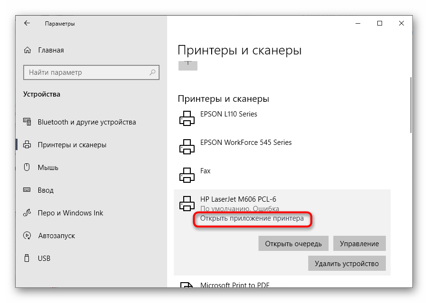Click the search magnifier icon
The width and height of the screenshot is (428, 303).
(153, 72)
